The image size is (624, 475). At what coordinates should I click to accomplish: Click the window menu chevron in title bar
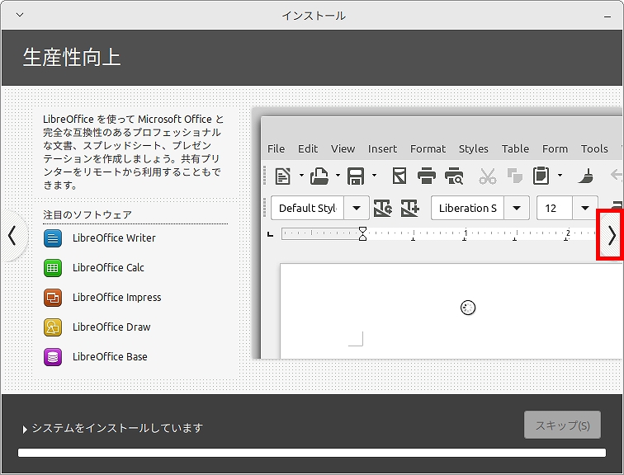pyautogui.click(x=20, y=15)
